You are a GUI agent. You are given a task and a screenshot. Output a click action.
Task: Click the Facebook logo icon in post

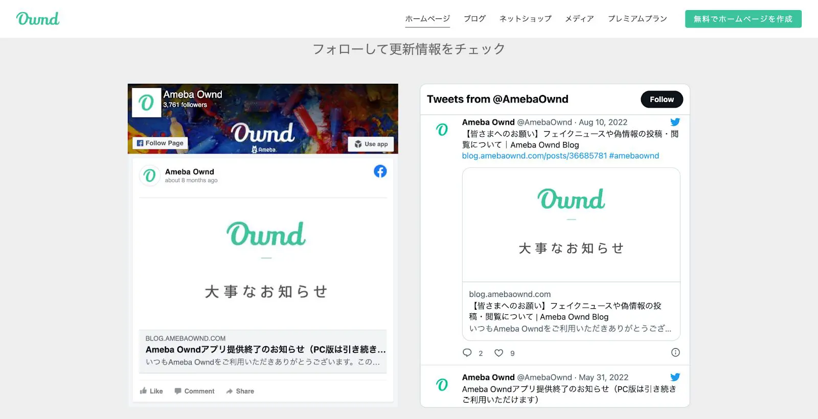tap(380, 171)
